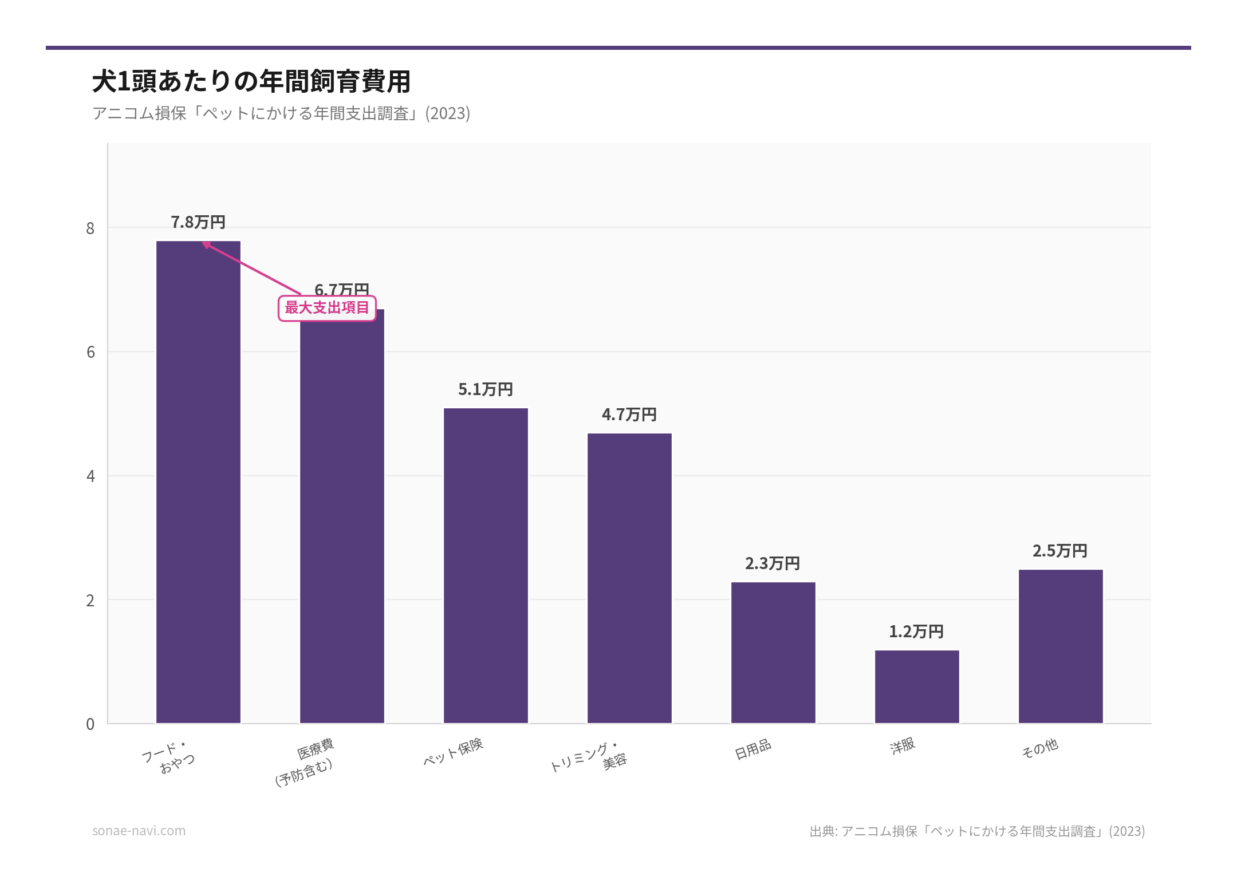The width and height of the screenshot is (1237, 884).
Task: Click the 出典 source citation text
Action: pos(974,831)
